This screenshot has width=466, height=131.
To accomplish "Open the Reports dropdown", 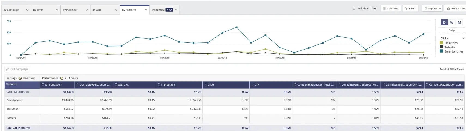I will click(x=433, y=9).
